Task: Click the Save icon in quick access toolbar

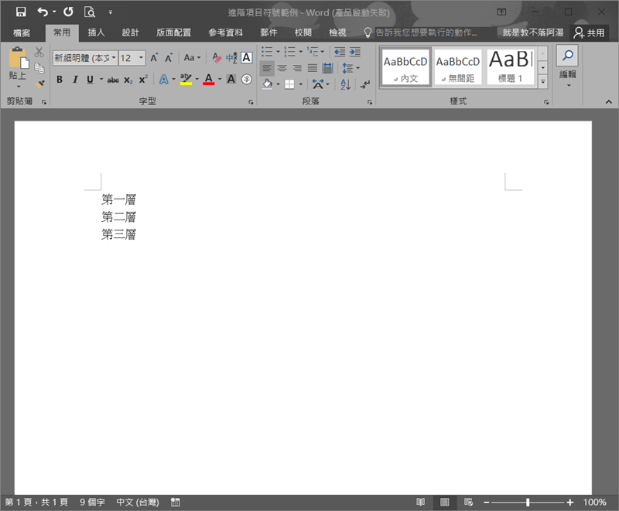Action: pyautogui.click(x=21, y=12)
